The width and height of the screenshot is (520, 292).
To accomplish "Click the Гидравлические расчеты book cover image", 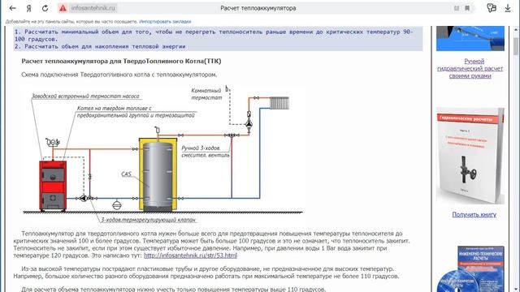I will click(x=470, y=156).
